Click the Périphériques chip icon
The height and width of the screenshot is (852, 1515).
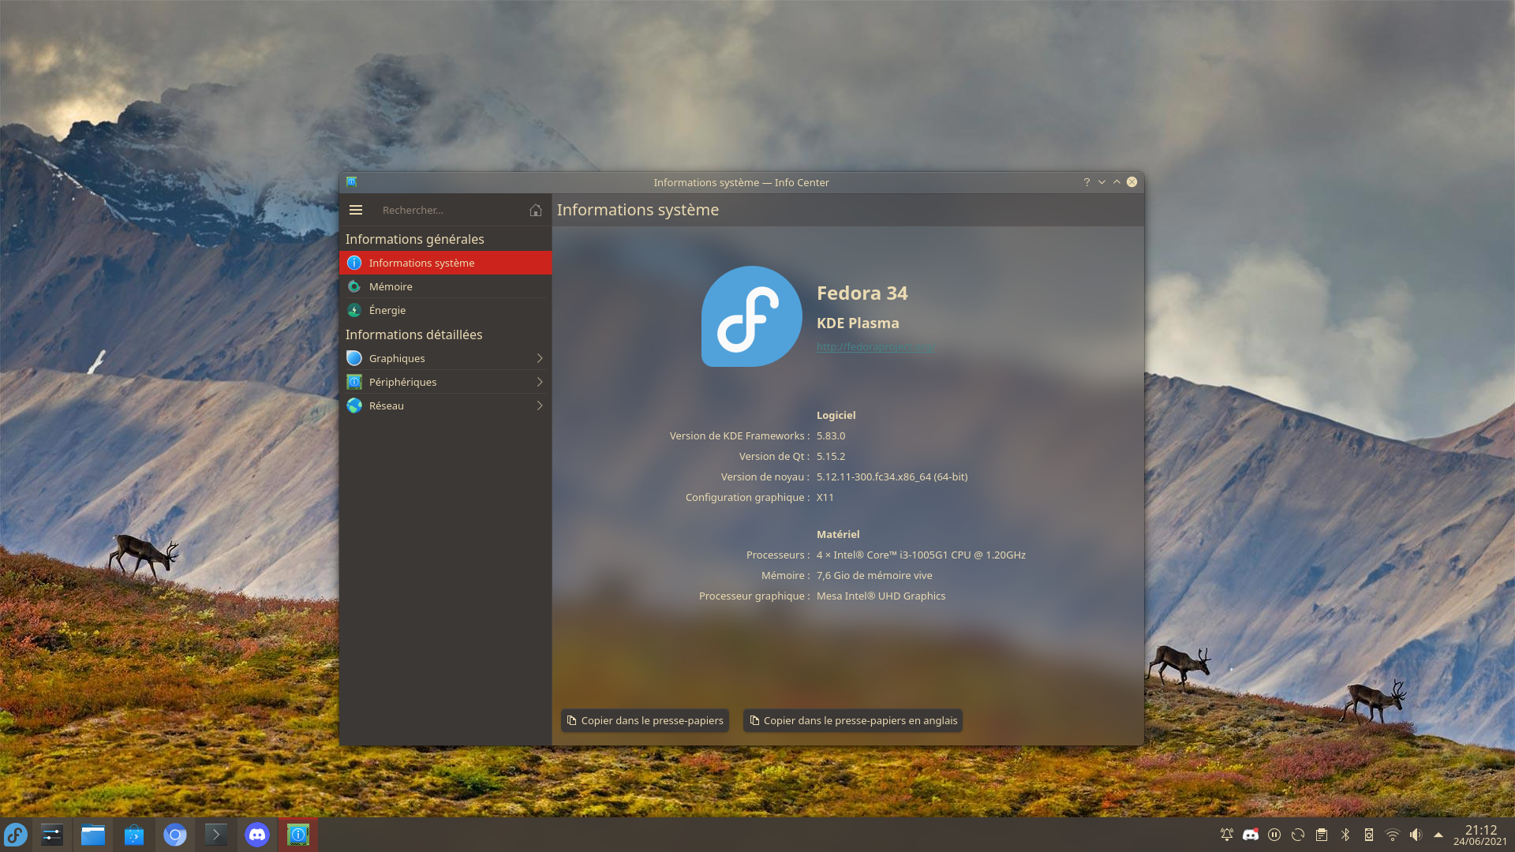pos(354,382)
